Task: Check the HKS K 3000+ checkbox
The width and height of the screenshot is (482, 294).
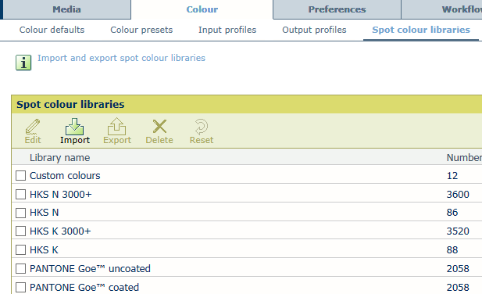Action: pyautogui.click(x=20, y=231)
